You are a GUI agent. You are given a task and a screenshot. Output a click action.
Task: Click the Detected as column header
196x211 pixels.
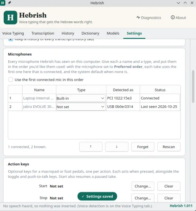pos(123,90)
